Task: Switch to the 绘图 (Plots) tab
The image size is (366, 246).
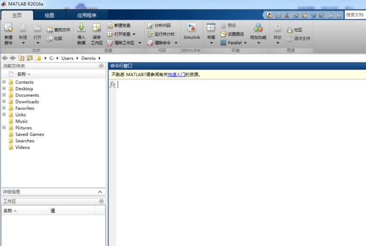Action: pyautogui.click(x=49, y=15)
